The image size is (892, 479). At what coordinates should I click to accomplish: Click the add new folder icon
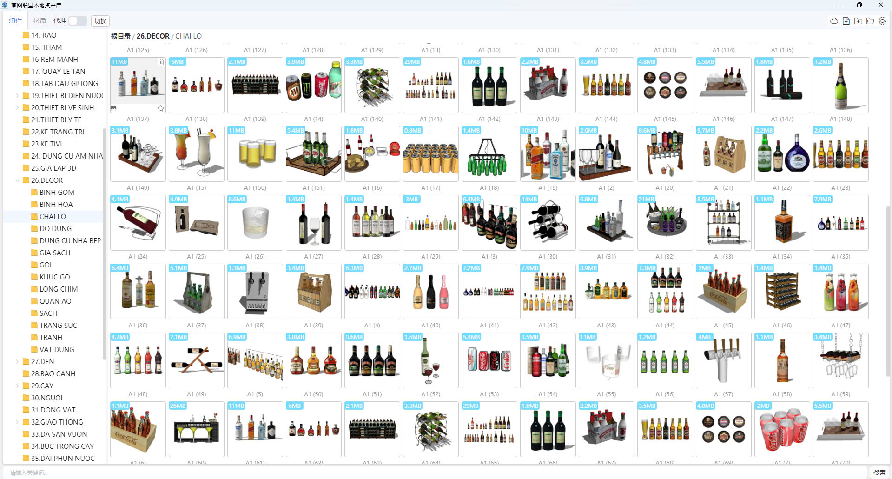858,21
